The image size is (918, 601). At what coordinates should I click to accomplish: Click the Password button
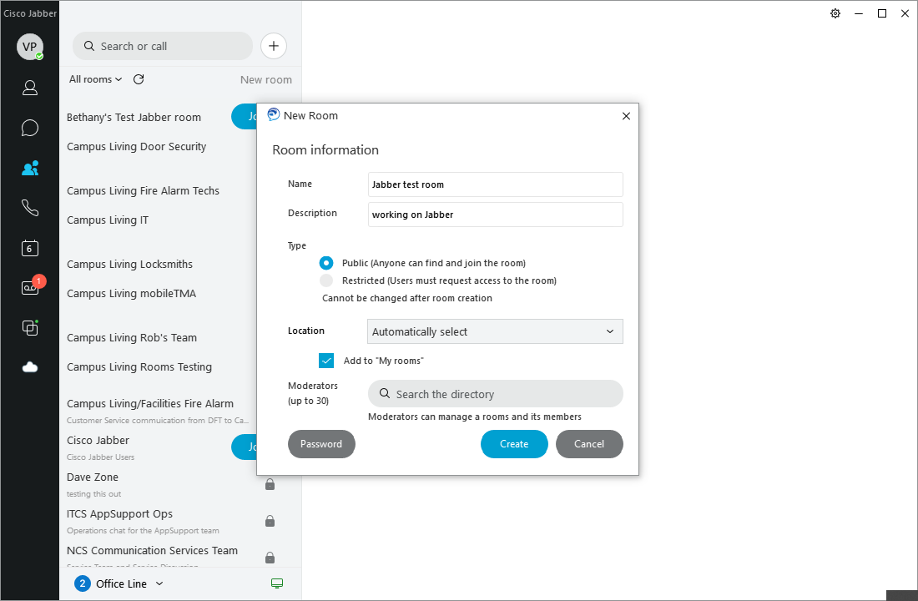(x=321, y=444)
